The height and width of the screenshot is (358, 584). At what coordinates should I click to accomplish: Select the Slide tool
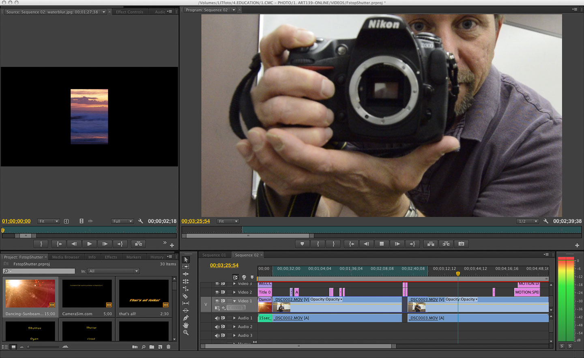point(186,311)
